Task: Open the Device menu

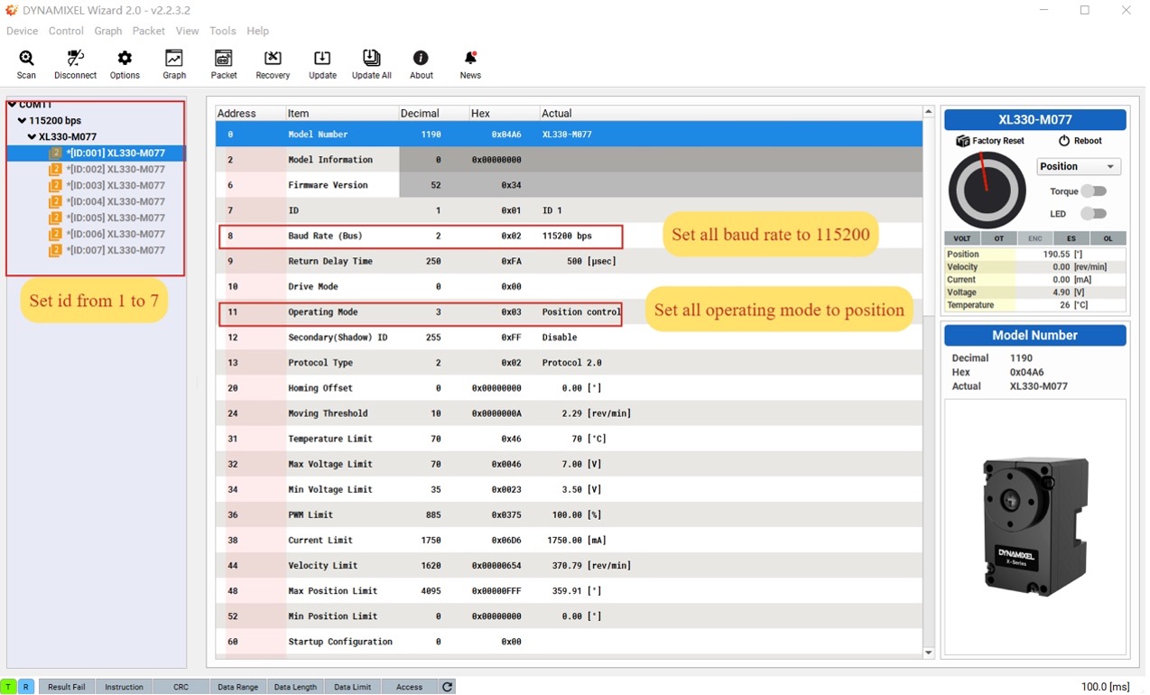Action: [23, 31]
